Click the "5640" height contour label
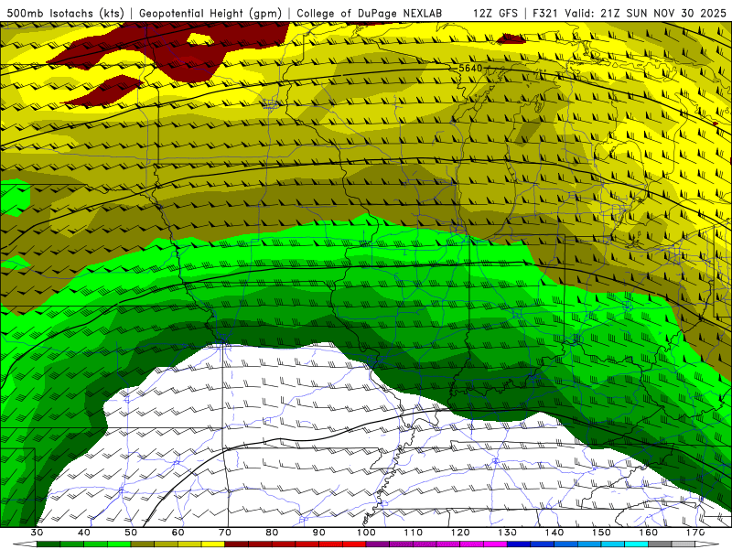This screenshot has width=732, height=549. coord(470,68)
